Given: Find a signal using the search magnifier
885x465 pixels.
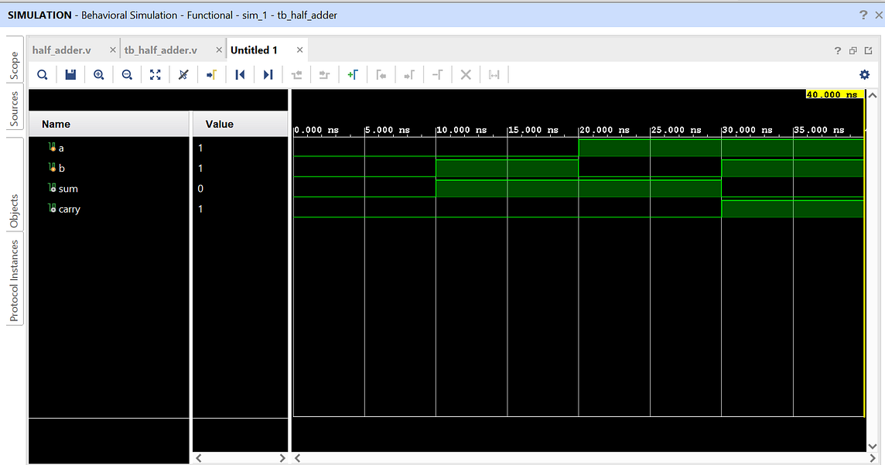Looking at the screenshot, I should pos(42,74).
